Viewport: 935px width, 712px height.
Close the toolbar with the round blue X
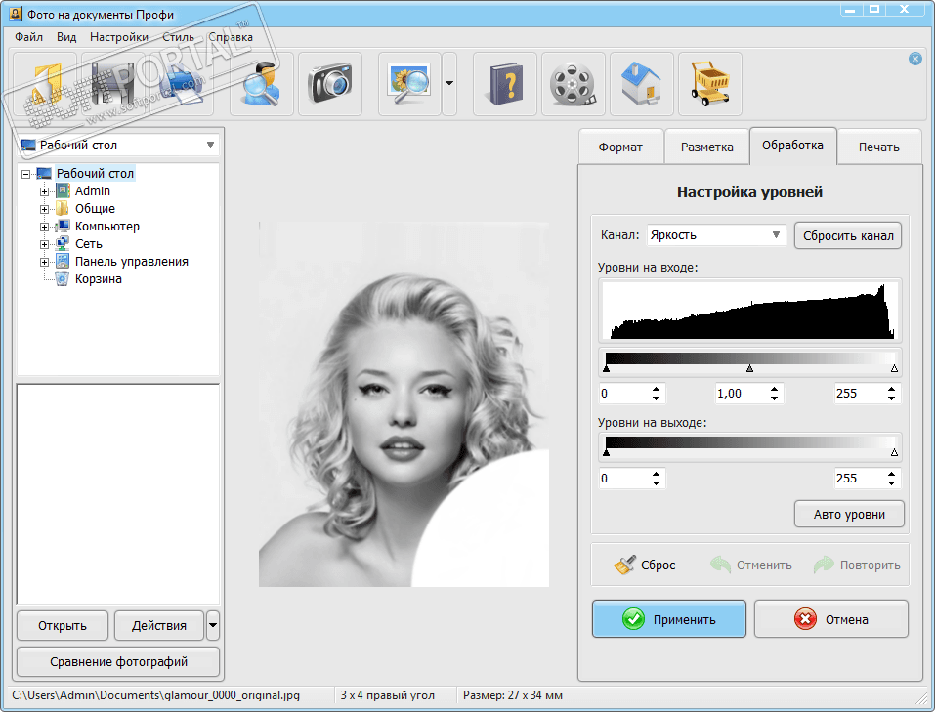[915, 59]
